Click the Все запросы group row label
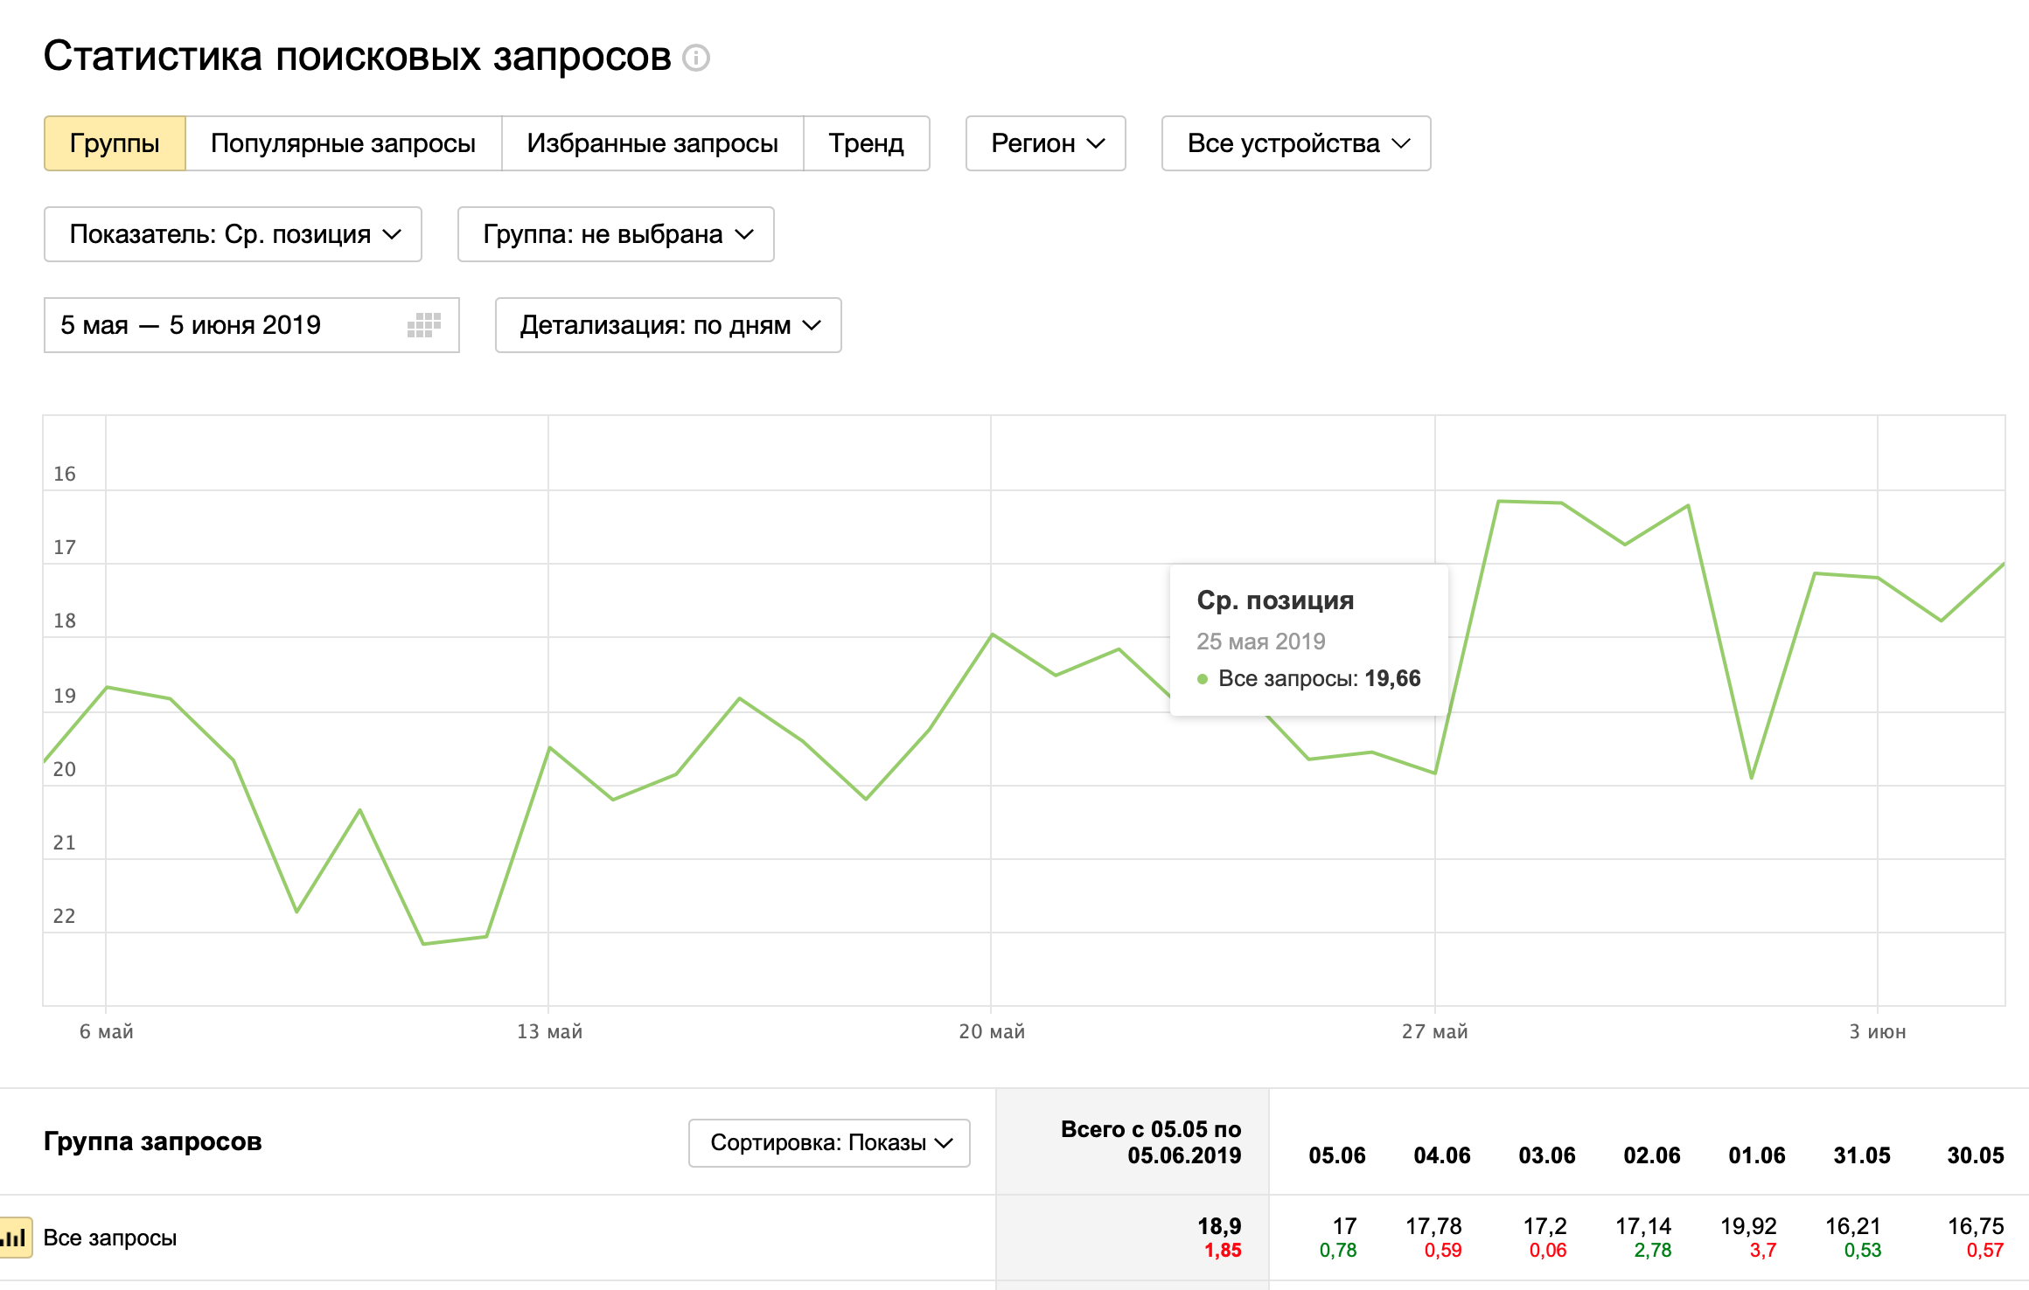Viewport: 2029px width, 1290px height. pos(110,1238)
